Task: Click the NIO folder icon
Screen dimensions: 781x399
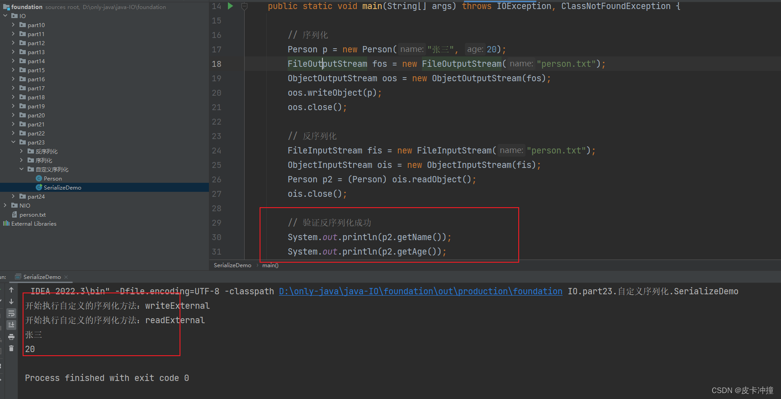Action: (14, 205)
